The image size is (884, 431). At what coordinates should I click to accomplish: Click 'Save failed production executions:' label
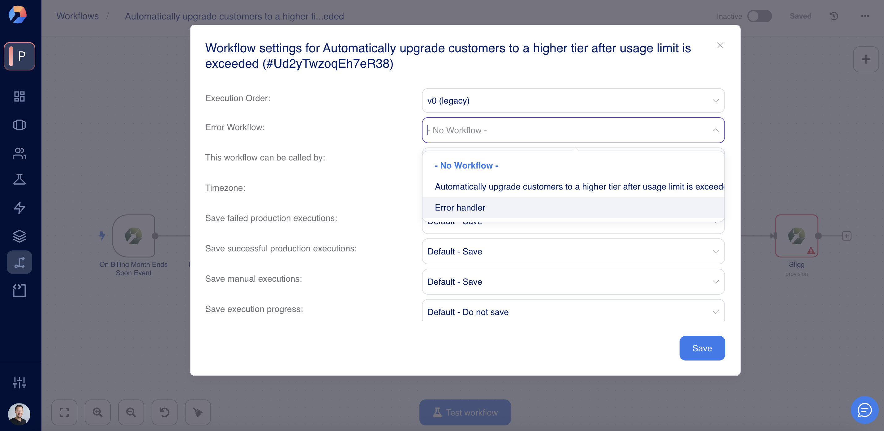coord(271,218)
